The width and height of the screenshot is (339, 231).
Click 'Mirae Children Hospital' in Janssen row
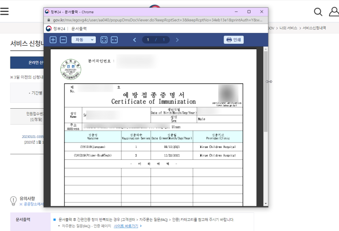click(x=218, y=147)
